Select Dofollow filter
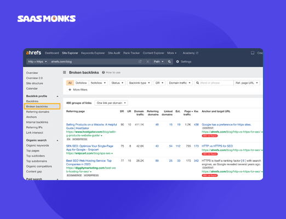286x219 pixels. (81, 83)
